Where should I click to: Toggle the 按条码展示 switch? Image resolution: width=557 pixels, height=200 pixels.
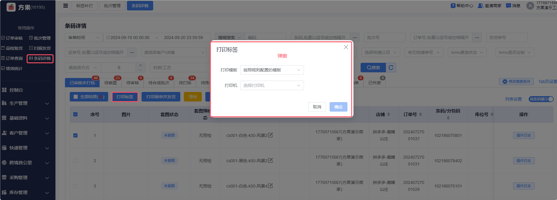tap(541, 99)
